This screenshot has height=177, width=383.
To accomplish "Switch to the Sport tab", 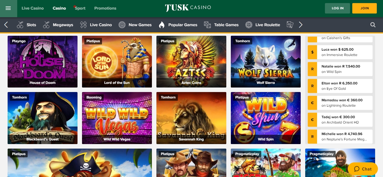I will [x=80, y=8].
